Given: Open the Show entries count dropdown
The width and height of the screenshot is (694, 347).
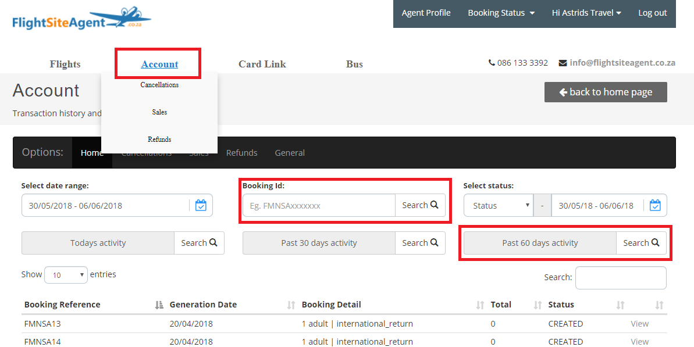Looking at the screenshot, I should (x=66, y=275).
